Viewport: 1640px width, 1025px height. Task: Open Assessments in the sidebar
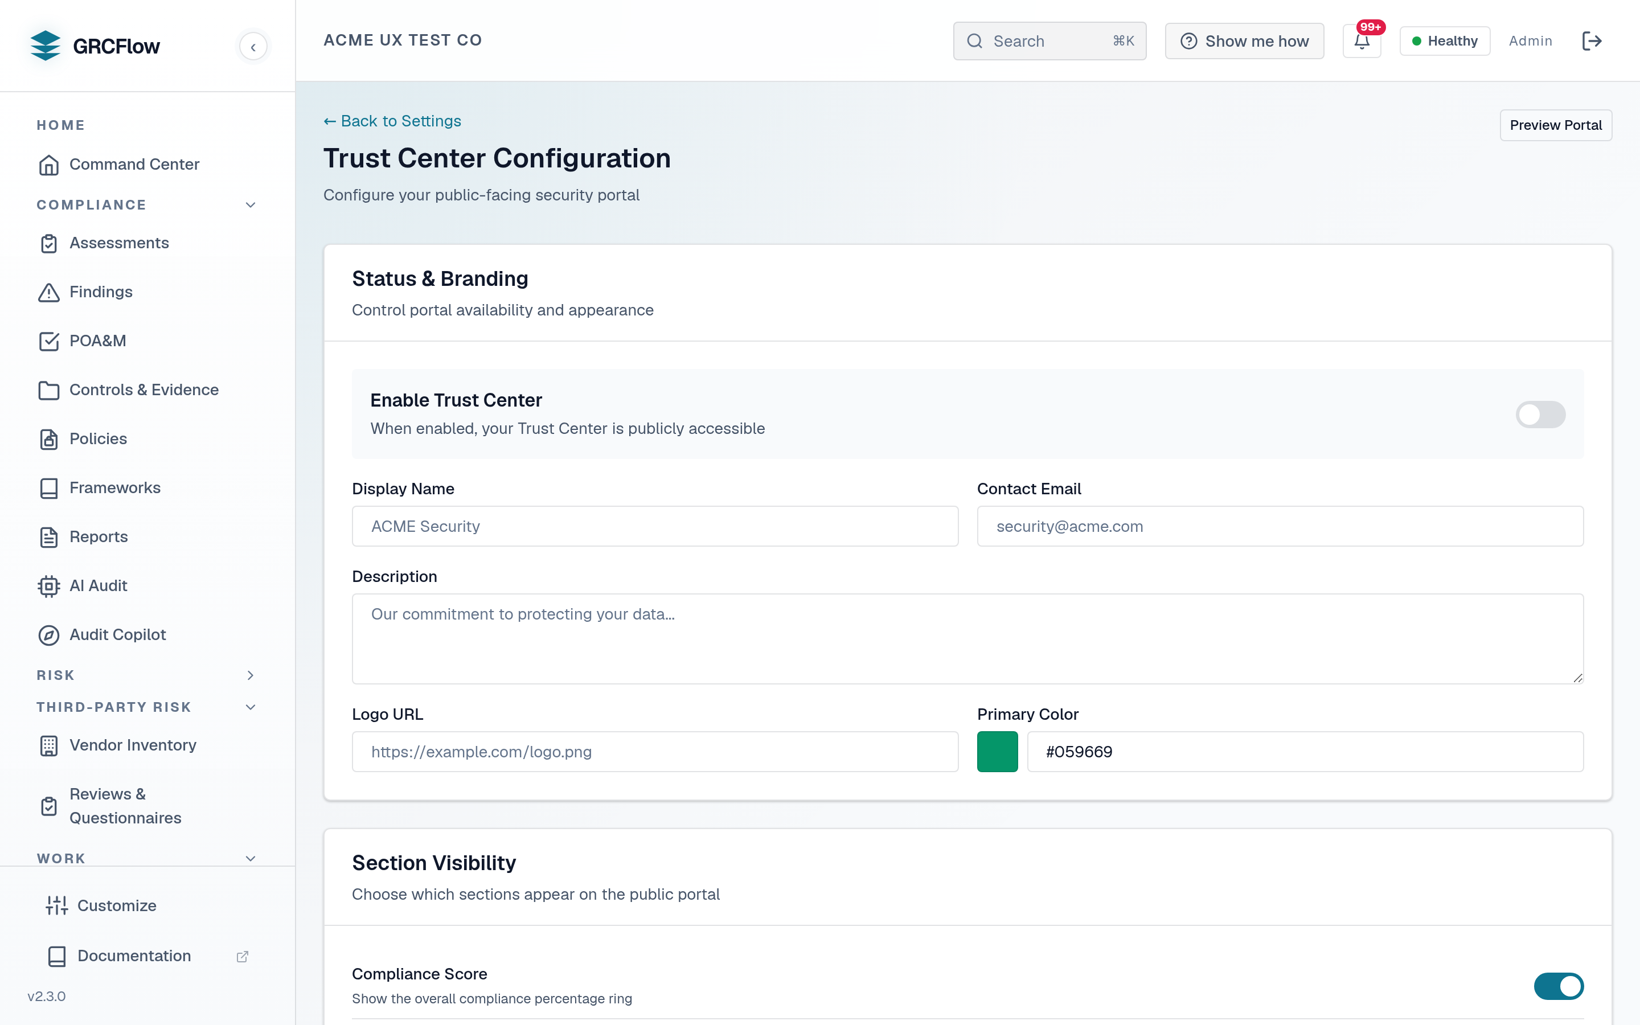pyautogui.click(x=147, y=243)
